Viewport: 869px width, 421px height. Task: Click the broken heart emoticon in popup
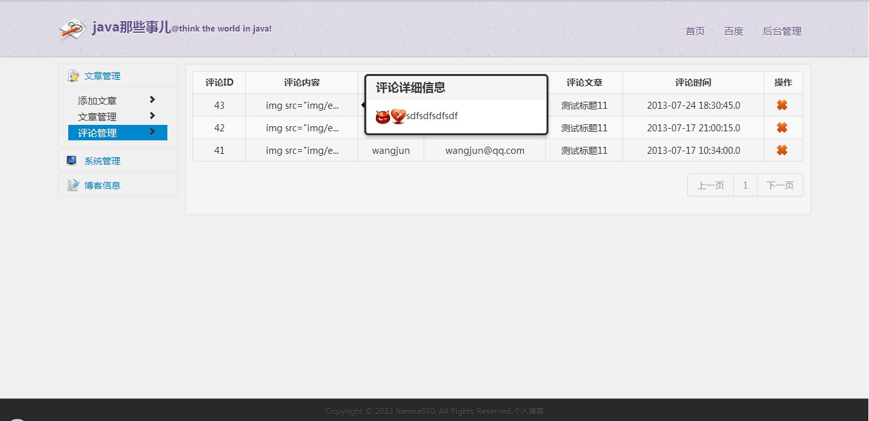click(398, 117)
